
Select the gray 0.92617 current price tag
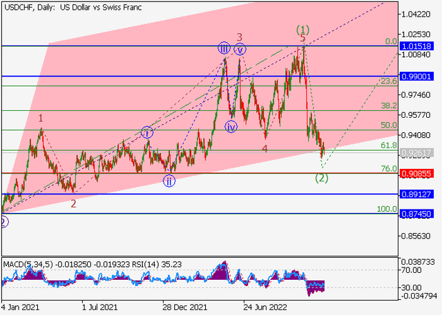416,152
